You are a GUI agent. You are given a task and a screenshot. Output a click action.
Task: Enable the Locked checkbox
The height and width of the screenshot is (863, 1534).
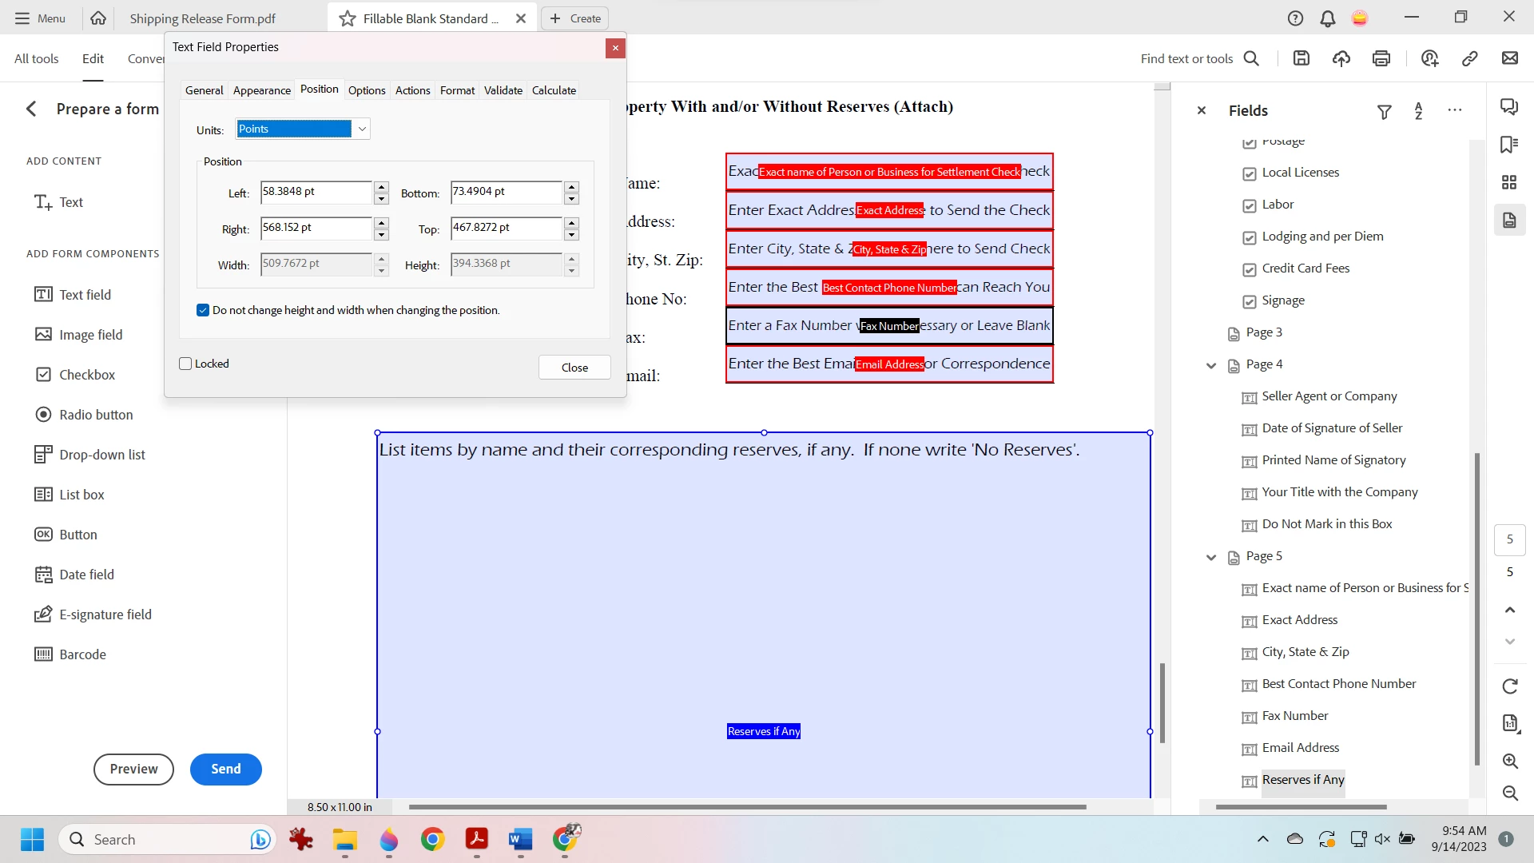coord(186,364)
